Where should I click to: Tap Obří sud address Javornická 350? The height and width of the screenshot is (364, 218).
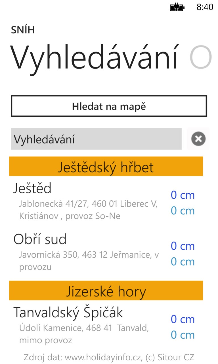click(x=89, y=261)
